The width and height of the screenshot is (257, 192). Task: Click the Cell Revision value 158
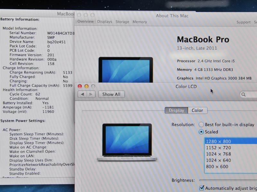(51, 64)
